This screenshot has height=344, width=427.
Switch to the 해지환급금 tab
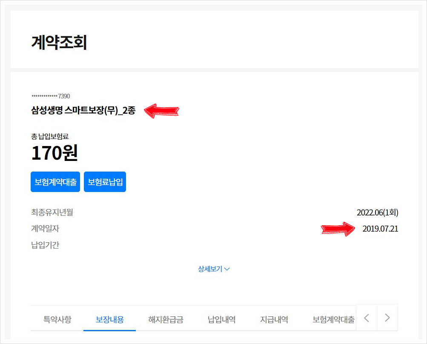point(166,319)
